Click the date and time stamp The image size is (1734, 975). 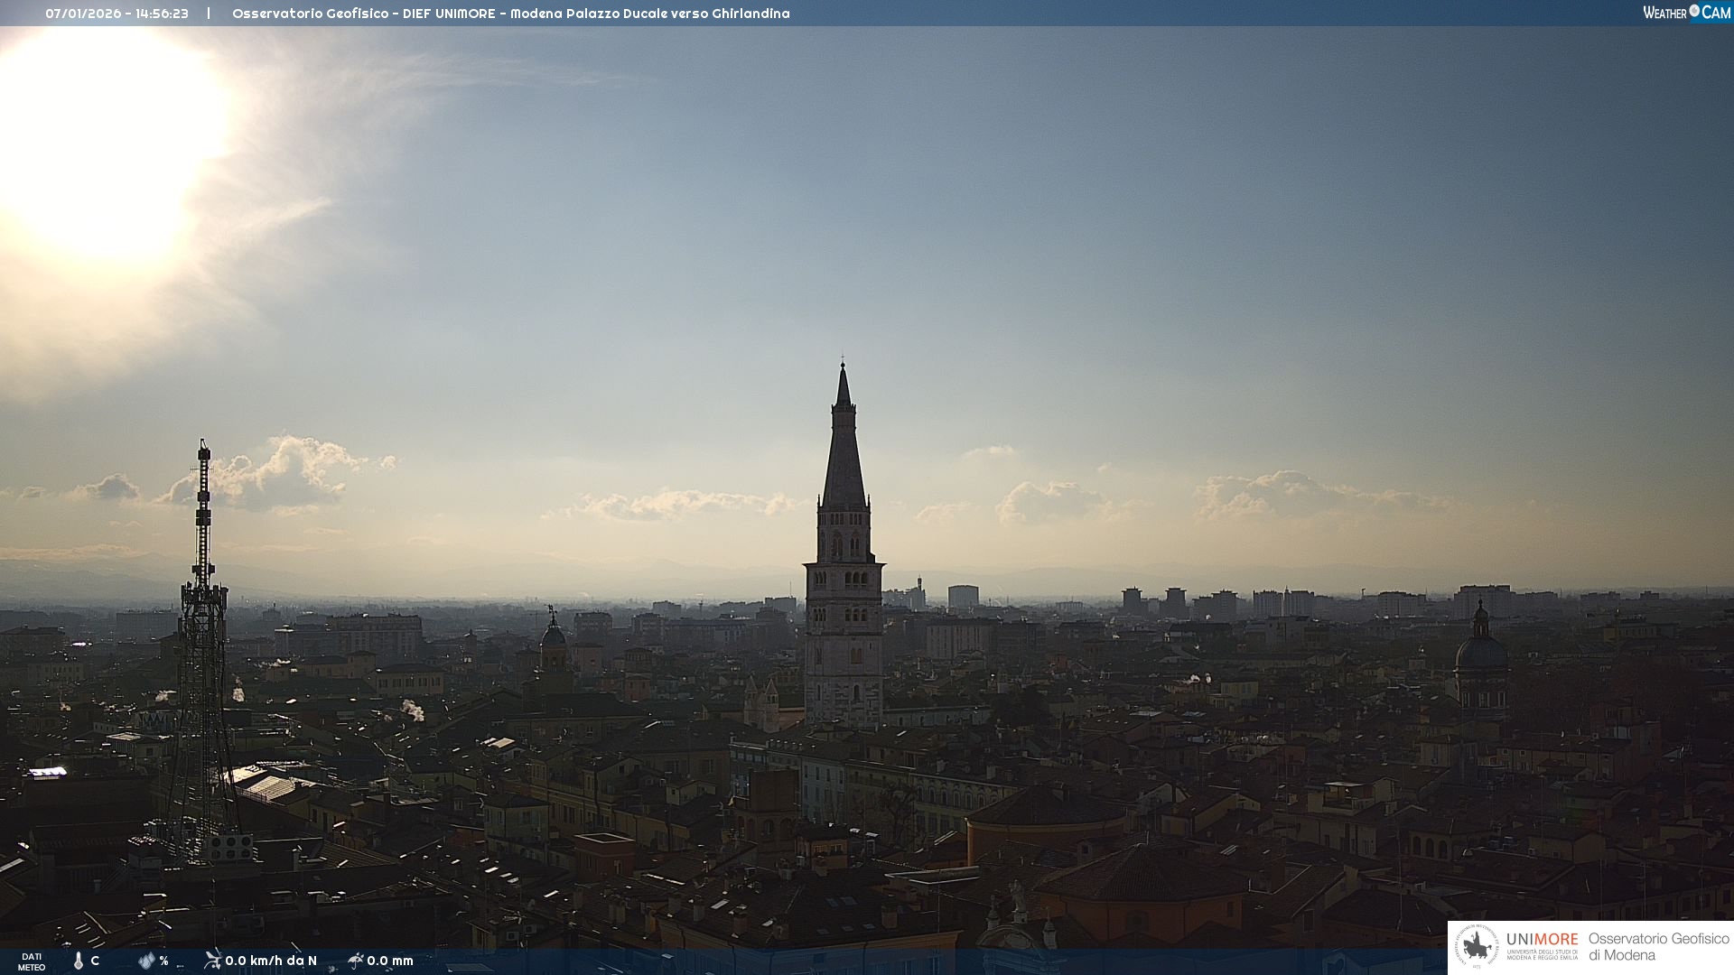coord(117,14)
